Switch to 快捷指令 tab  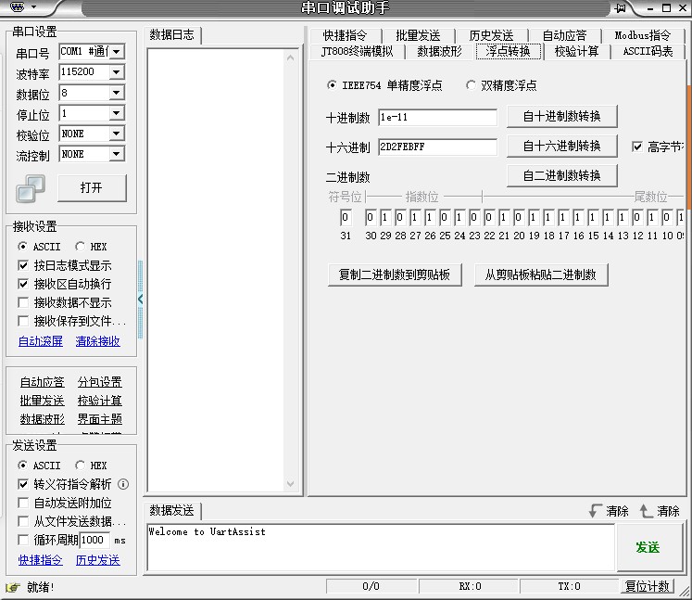(345, 35)
